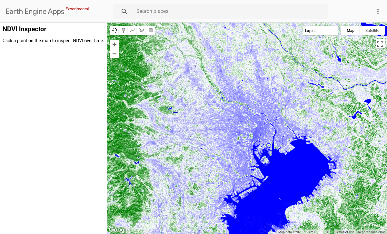Click the Experimental label
387x234 pixels.
tap(77, 9)
